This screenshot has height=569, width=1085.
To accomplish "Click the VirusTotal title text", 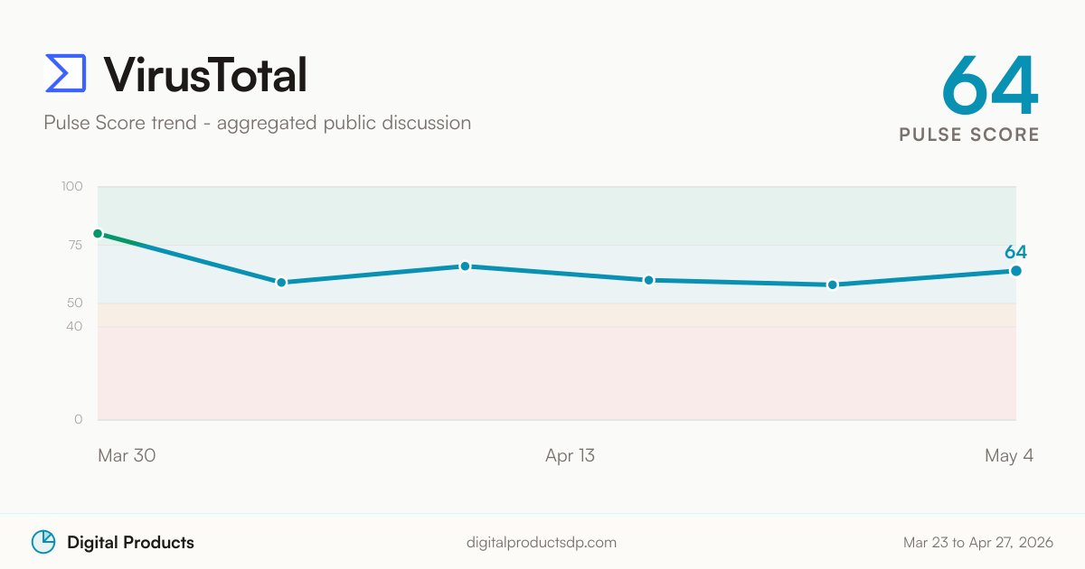I will point(205,74).
